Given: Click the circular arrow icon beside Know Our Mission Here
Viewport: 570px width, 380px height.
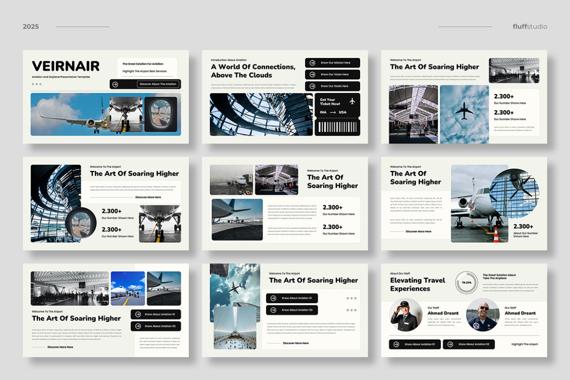Looking at the screenshot, I should point(312,62).
